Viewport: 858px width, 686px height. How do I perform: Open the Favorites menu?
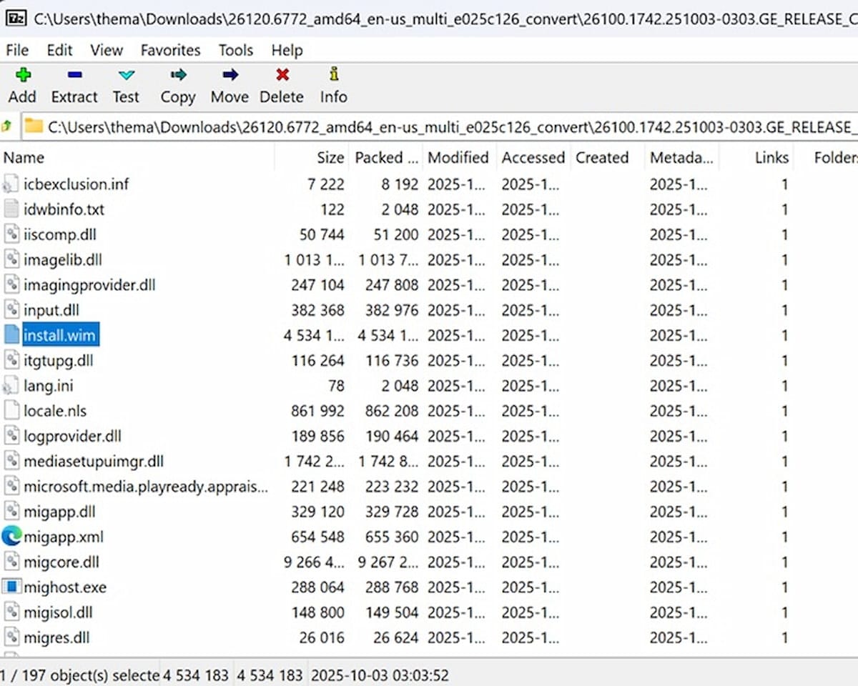[x=170, y=50]
